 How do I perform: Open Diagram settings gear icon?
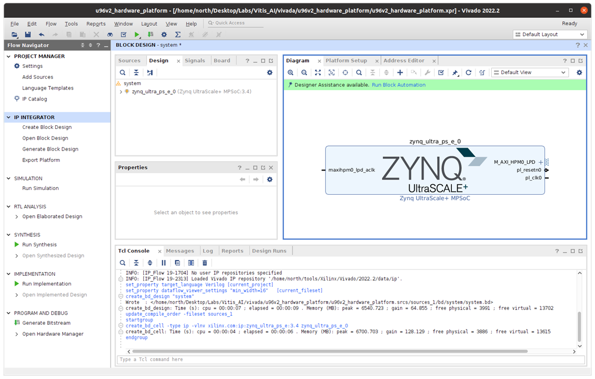click(x=579, y=73)
